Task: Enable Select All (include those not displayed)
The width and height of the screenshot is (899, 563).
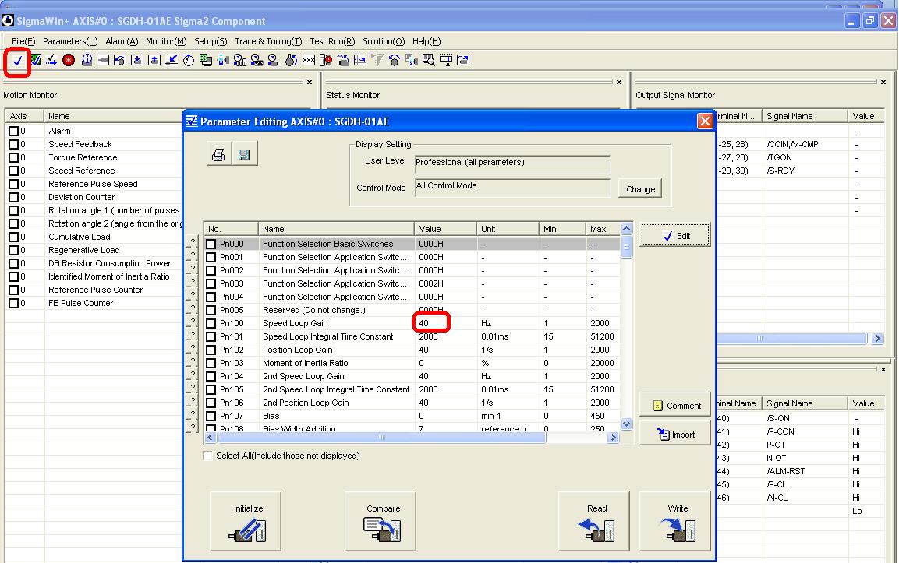Action: point(207,456)
